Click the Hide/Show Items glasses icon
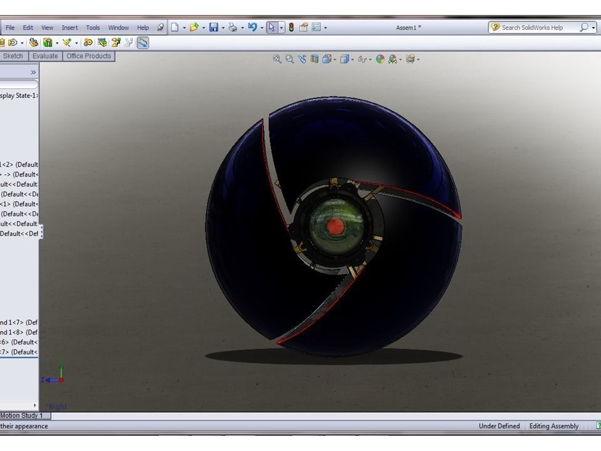601x451 pixels. pos(362,59)
